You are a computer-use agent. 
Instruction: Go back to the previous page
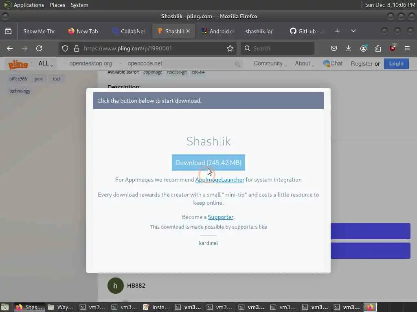10,48
